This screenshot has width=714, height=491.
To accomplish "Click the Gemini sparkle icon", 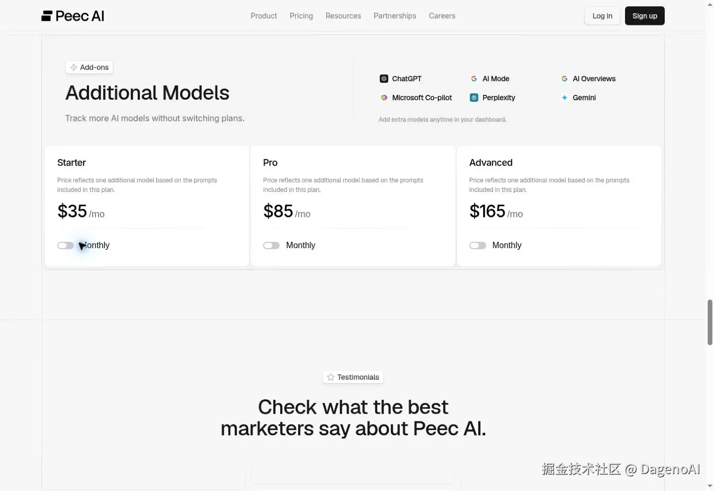I will click(565, 98).
